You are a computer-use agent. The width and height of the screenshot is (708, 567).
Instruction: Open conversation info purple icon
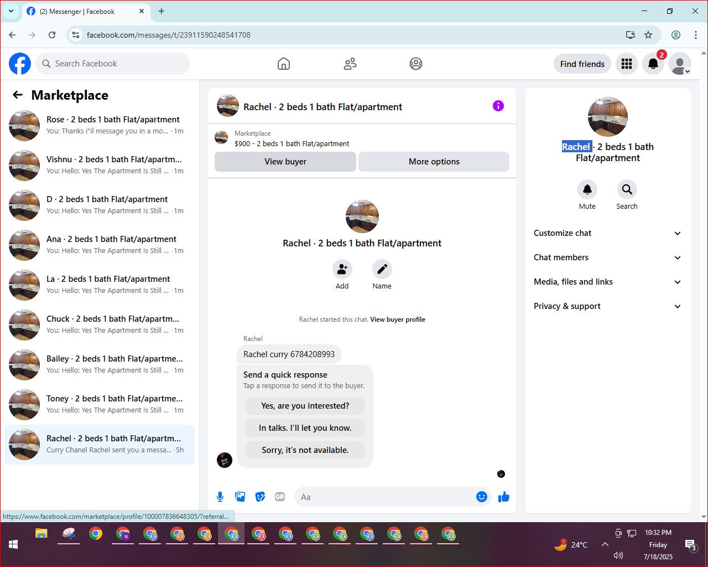(498, 106)
